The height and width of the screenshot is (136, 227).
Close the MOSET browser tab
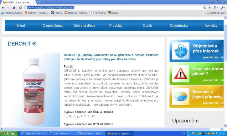click(34, 2)
